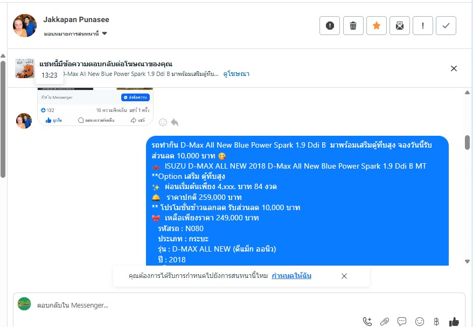The height and width of the screenshot is (327, 473).
Task: React to message with smiley icon
Action: coord(163,122)
